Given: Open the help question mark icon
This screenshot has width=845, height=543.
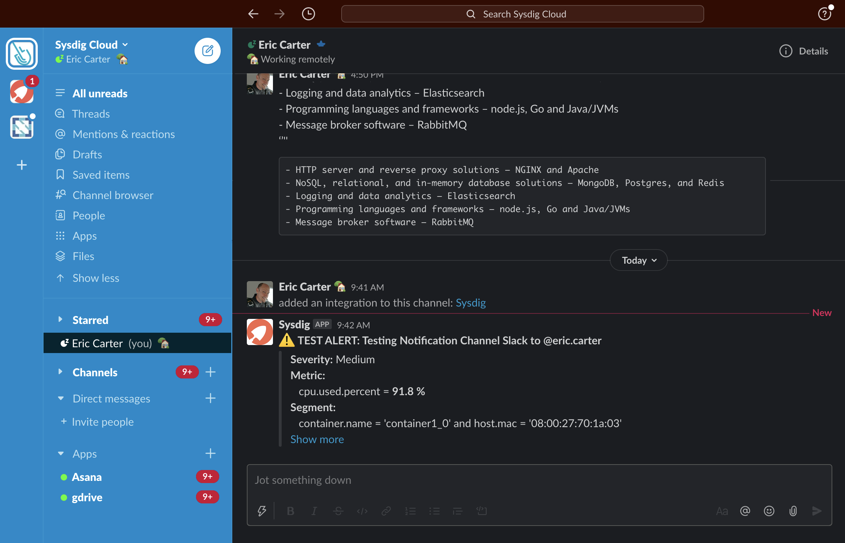Looking at the screenshot, I should (824, 14).
